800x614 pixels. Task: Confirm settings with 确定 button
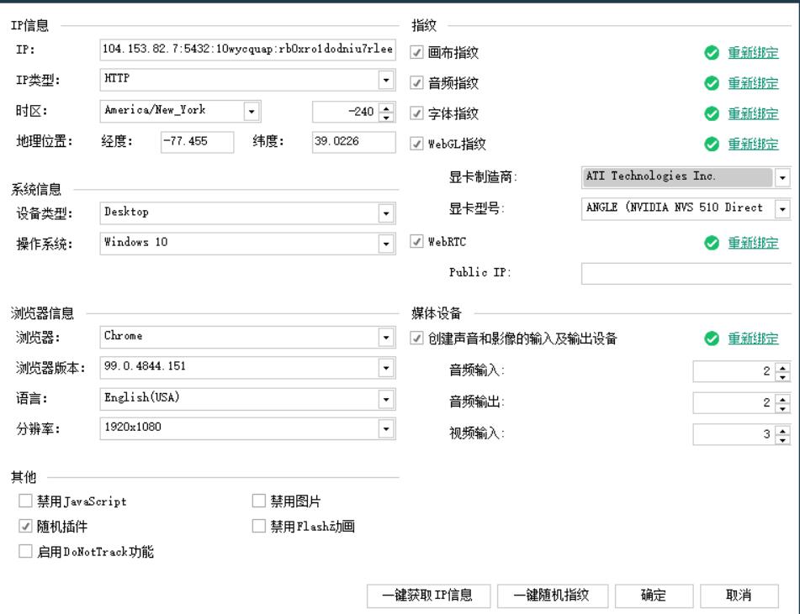[x=654, y=596]
